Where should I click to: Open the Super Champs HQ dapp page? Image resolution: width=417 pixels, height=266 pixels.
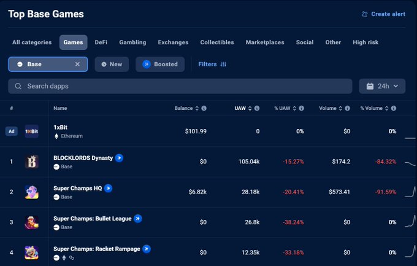coord(78,188)
